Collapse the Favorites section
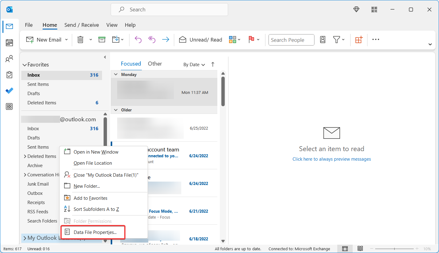Image resolution: width=439 pixels, height=253 pixels. (x=25, y=65)
